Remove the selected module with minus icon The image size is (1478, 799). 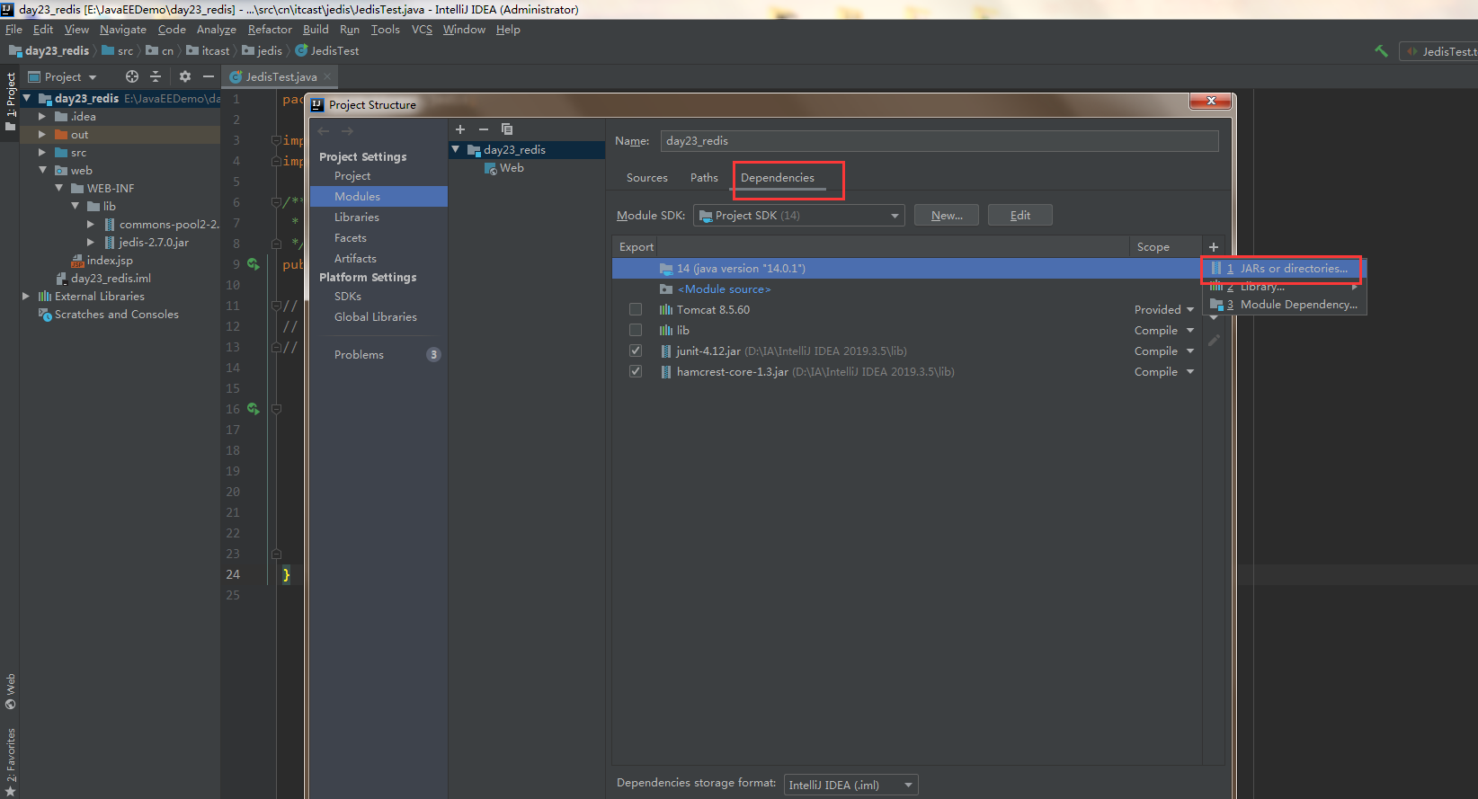pos(484,129)
